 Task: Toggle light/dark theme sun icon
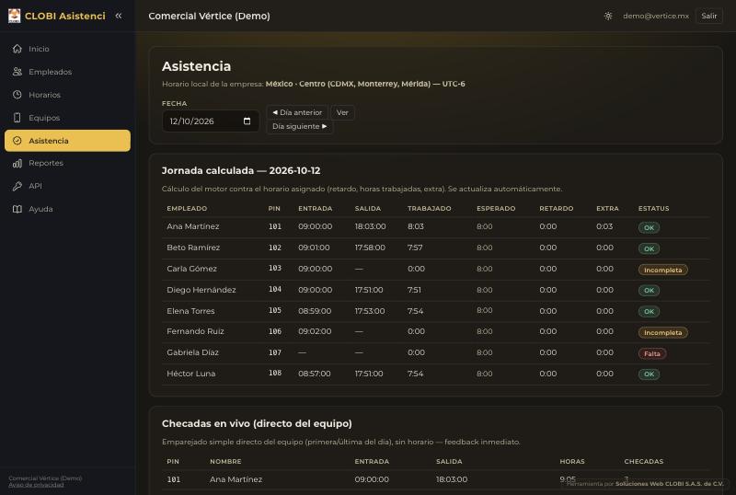point(608,16)
